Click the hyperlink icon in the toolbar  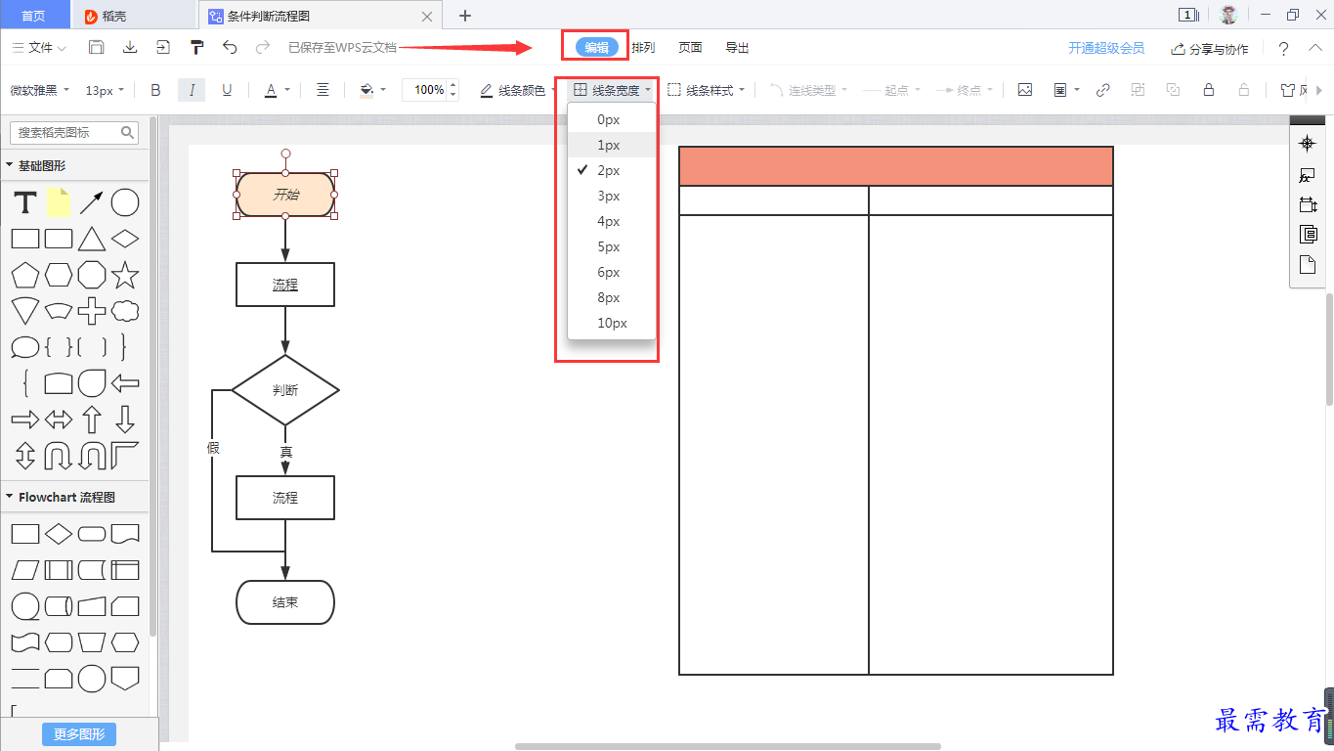(x=1102, y=90)
